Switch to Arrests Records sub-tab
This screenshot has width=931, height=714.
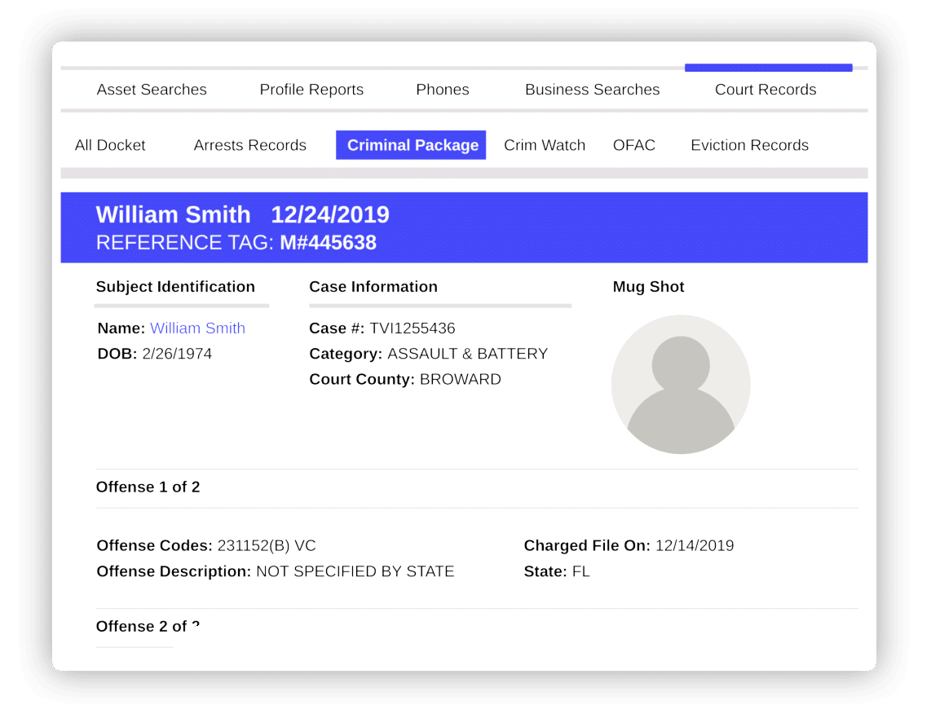(x=250, y=145)
